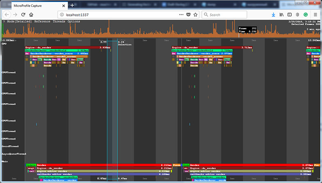Open the Firefox hamburger menu
The height and width of the screenshot is (183, 322).
coord(315,14)
